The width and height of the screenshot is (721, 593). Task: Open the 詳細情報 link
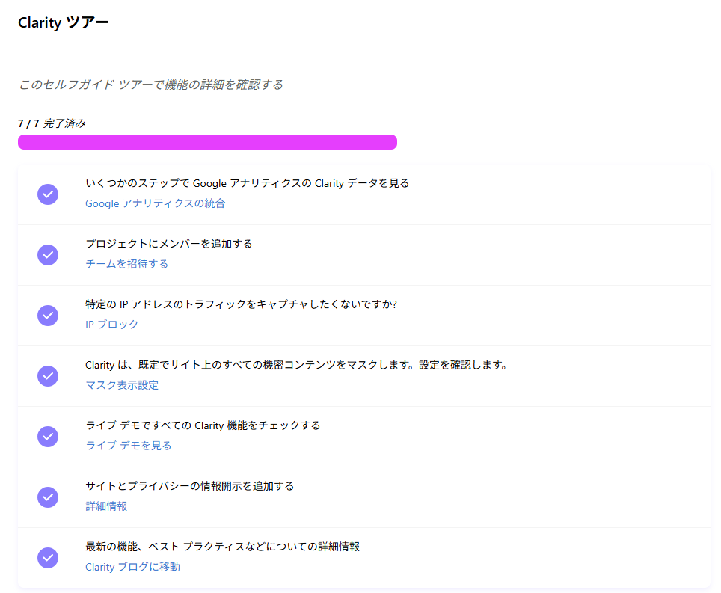point(106,506)
